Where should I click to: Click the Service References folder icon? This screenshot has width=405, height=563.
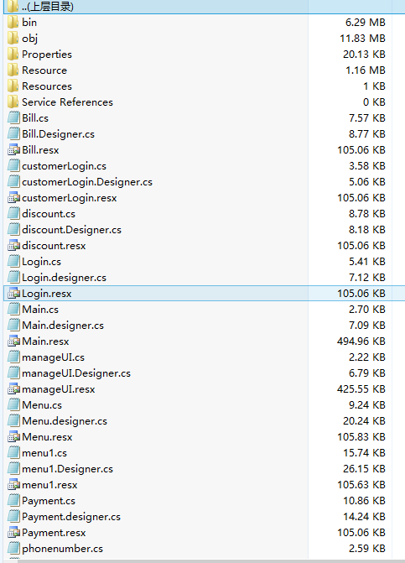pyautogui.click(x=13, y=102)
